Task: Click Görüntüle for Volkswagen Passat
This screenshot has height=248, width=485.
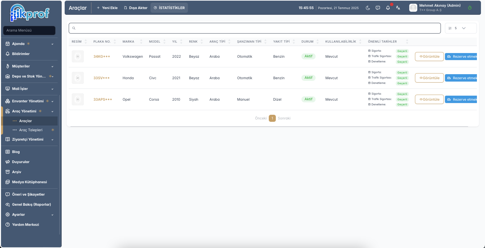Action: pos(429,56)
